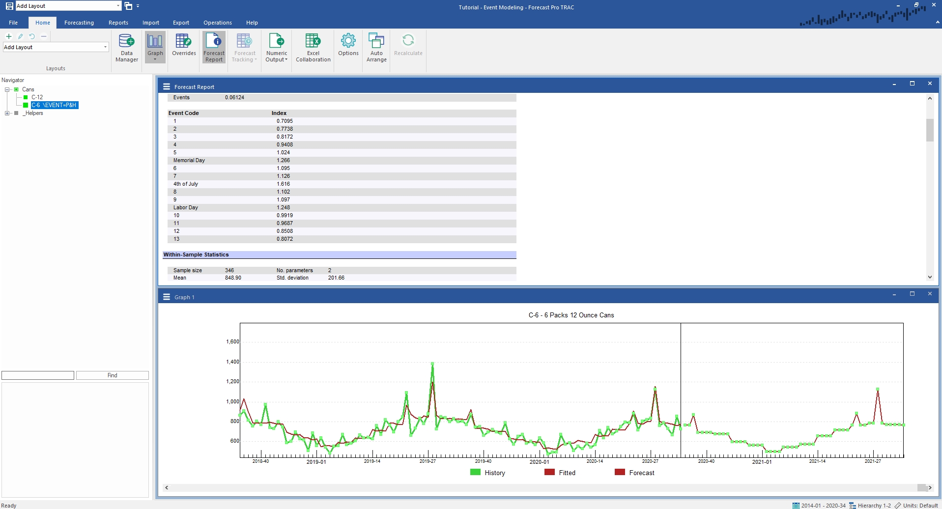Image resolution: width=942 pixels, height=509 pixels.
Task: Collapse the Cans tree node
Action: (7, 89)
